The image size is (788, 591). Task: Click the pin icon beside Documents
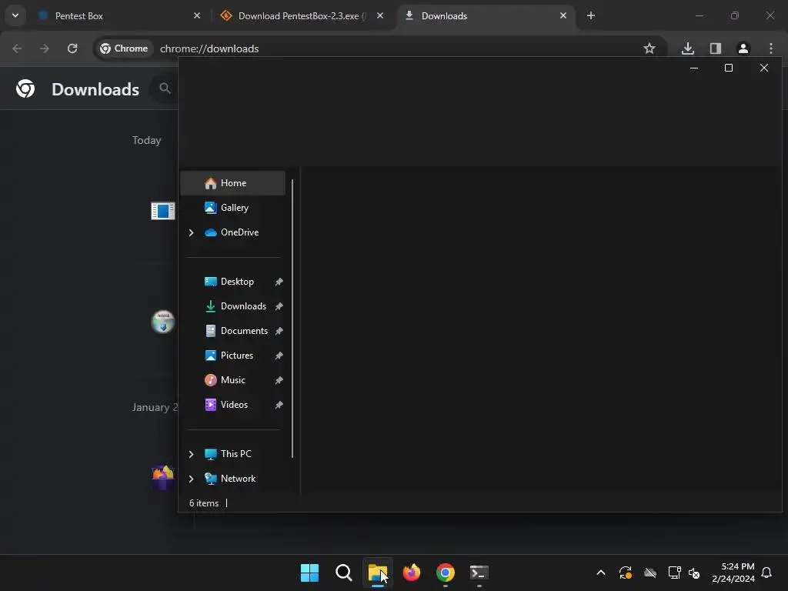click(279, 331)
